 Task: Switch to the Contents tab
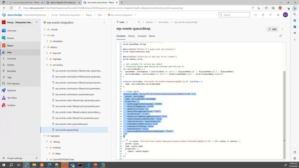point(121,36)
